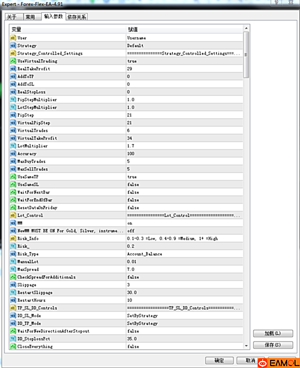
Task: Click the double icon beside PipStepMultiplier
Action: [x=13, y=100]
